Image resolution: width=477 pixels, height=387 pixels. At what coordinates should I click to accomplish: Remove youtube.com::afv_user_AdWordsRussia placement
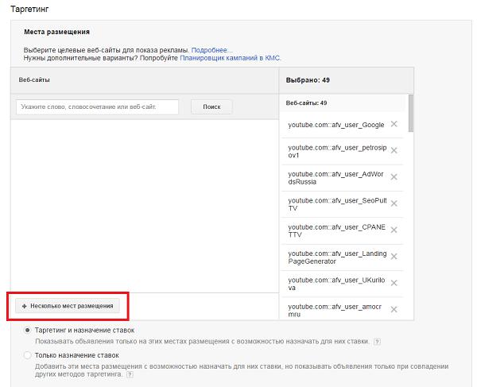[x=394, y=177]
